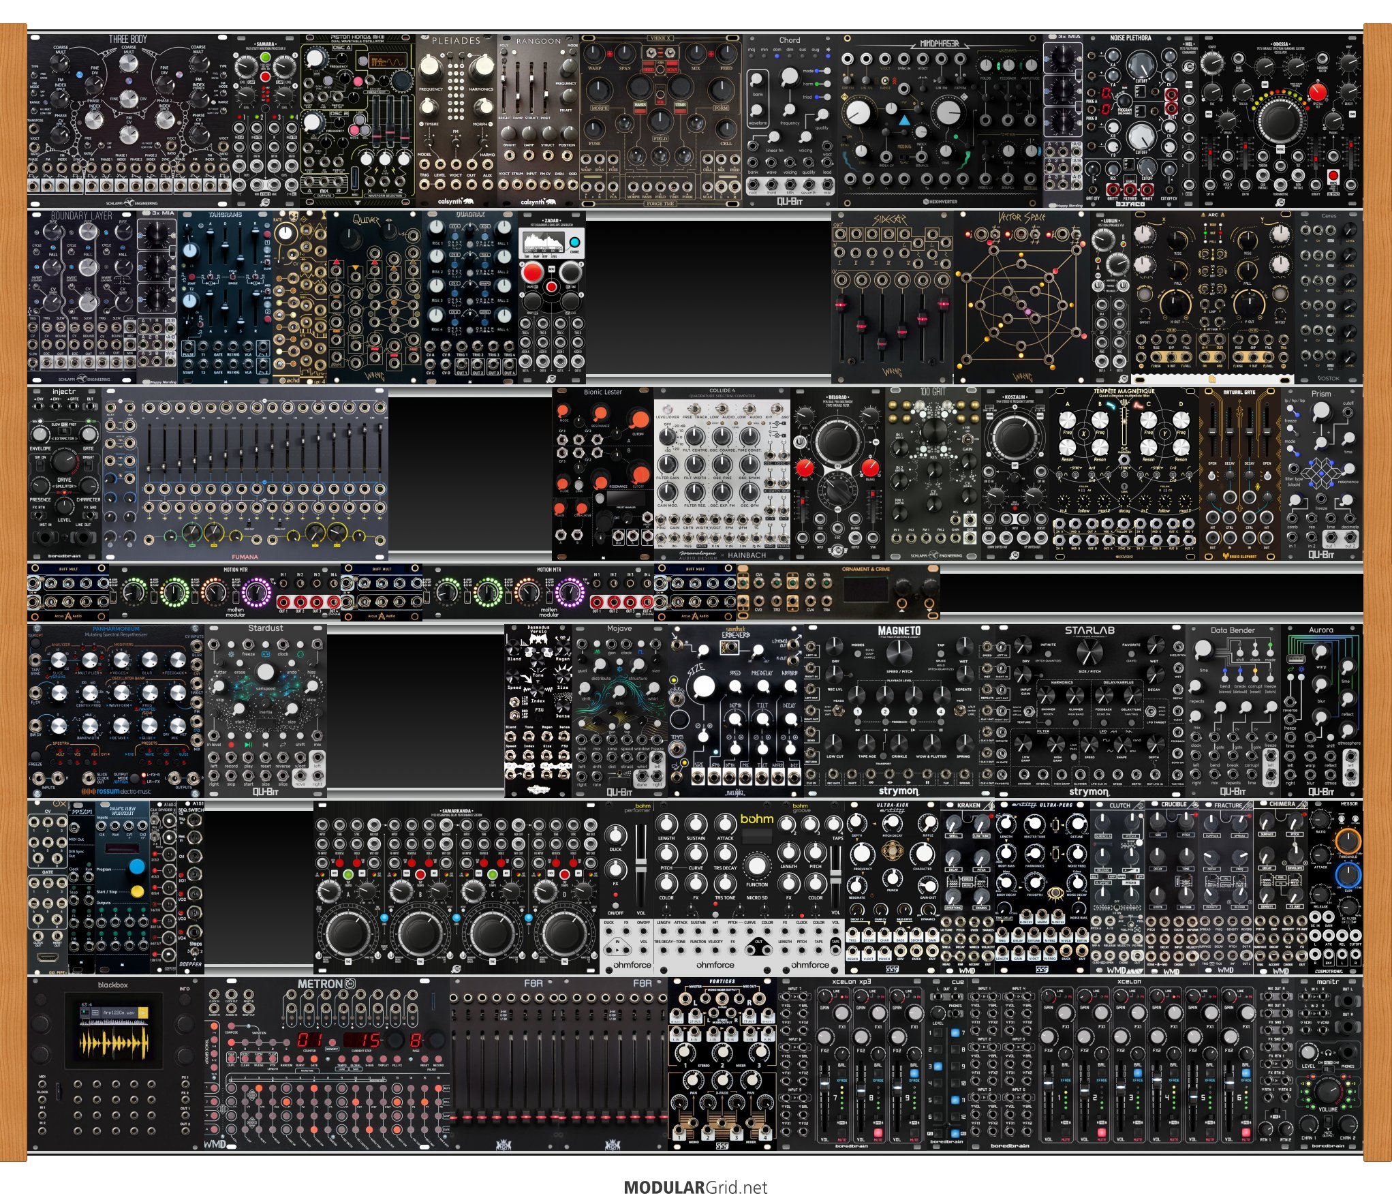The image size is (1392, 1202).
Task: Click the Frequency knob on the Pleiades module
Action: tap(431, 66)
